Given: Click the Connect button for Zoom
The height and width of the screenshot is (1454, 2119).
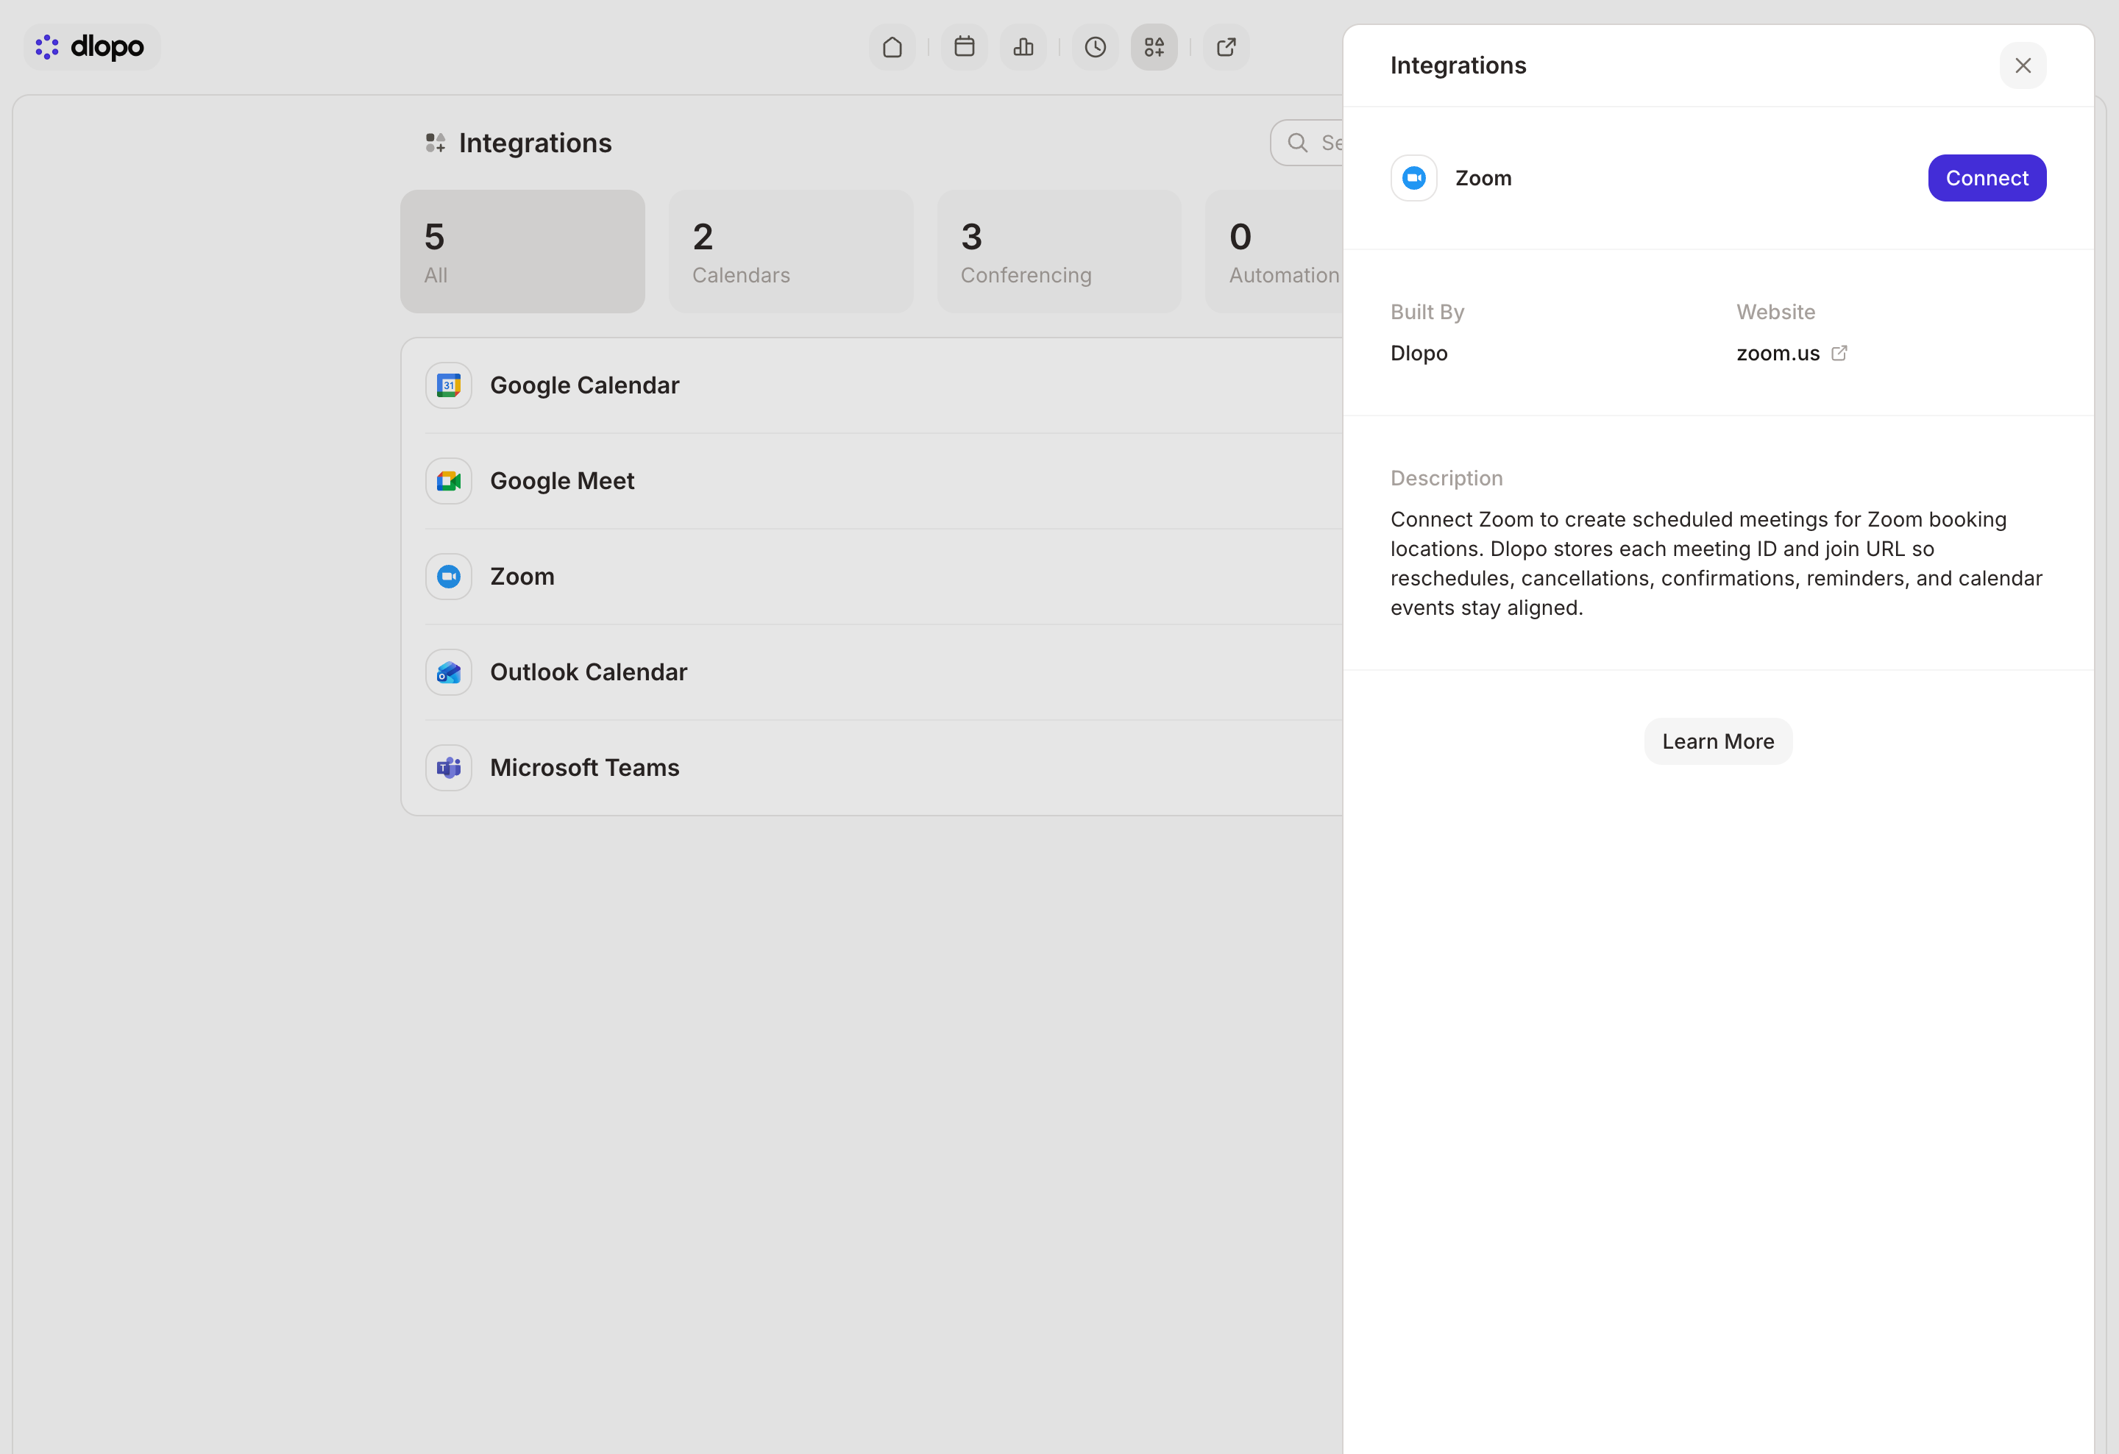Looking at the screenshot, I should click(x=1987, y=178).
